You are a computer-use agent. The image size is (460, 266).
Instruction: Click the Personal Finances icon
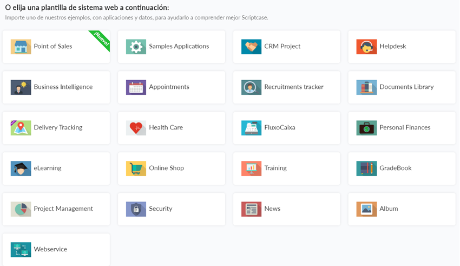tap(366, 128)
